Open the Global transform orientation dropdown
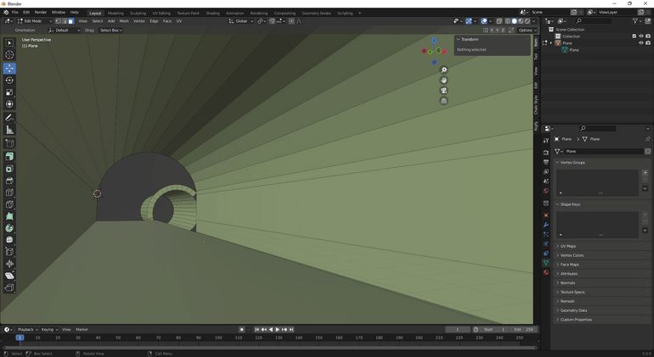This screenshot has width=654, height=357. 241,21
